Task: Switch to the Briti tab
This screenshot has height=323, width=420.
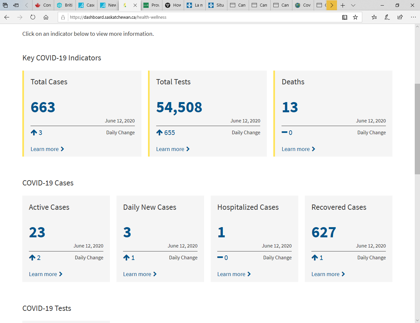Action: click(x=65, y=5)
